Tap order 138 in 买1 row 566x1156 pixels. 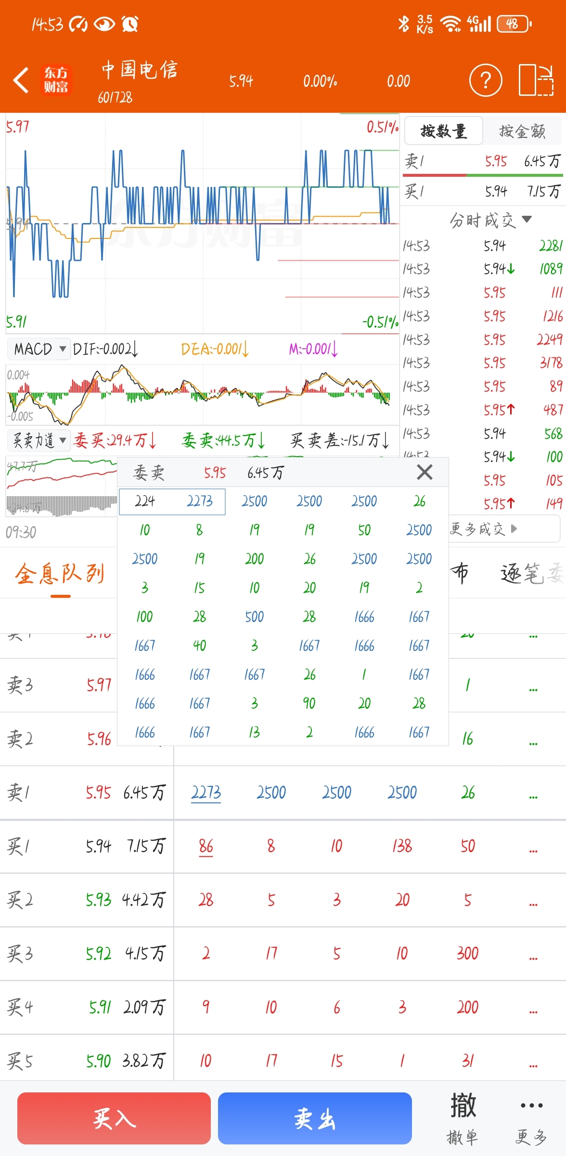click(x=402, y=846)
